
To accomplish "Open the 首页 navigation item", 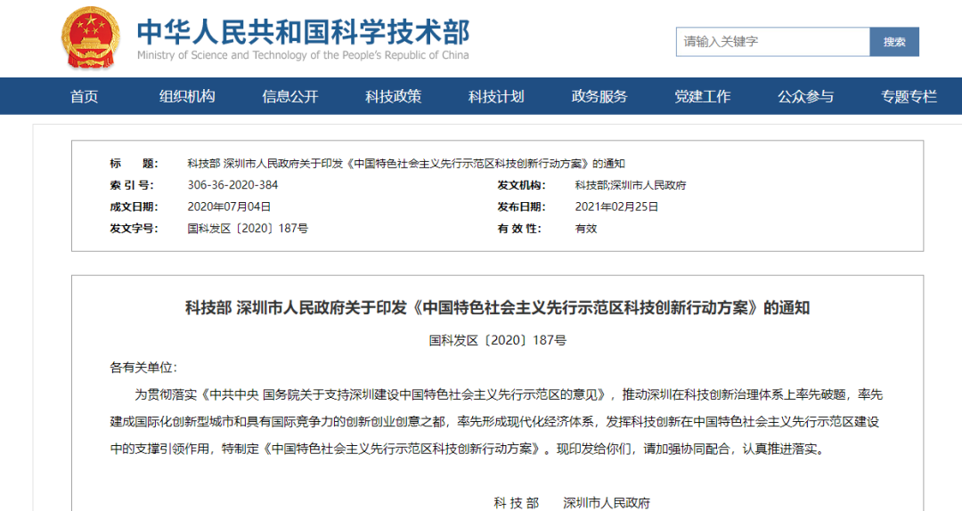I will pyautogui.click(x=85, y=97).
